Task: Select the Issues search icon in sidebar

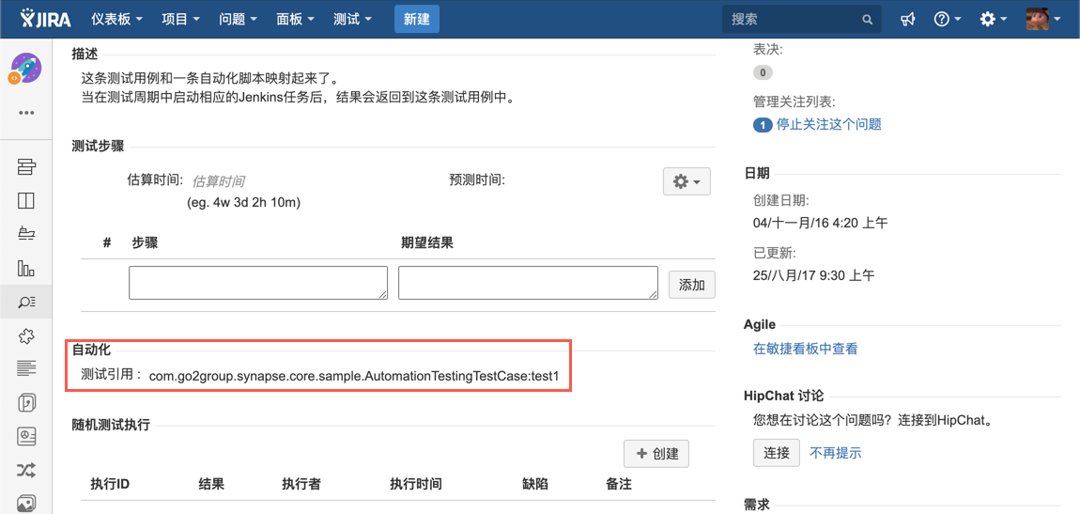Action: (x=26, y=302)
